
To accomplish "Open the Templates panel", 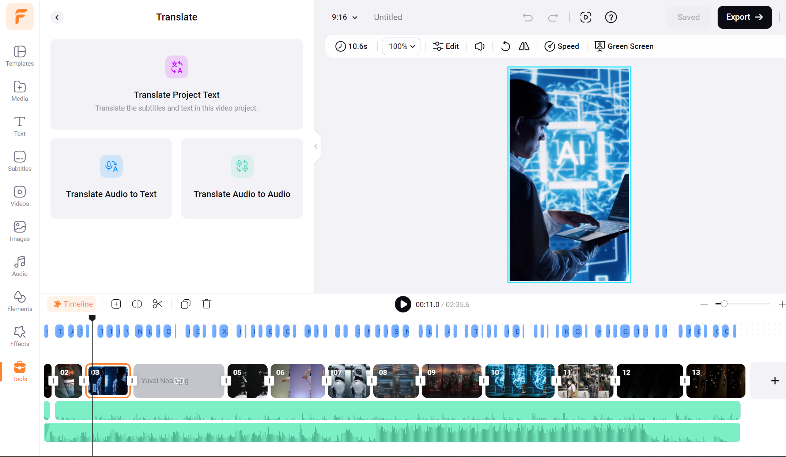I will [x=19, y=56].
